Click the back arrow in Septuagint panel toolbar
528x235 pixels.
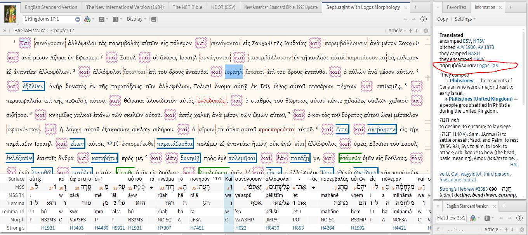(x=406, y=19)
